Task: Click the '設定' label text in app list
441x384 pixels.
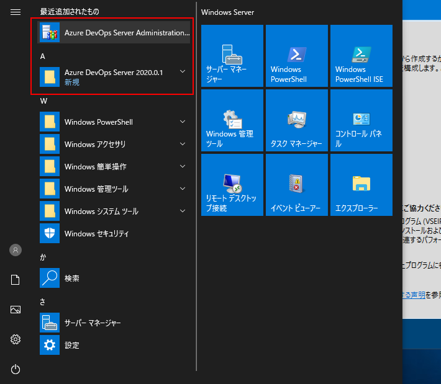Action: coord(72,346)
